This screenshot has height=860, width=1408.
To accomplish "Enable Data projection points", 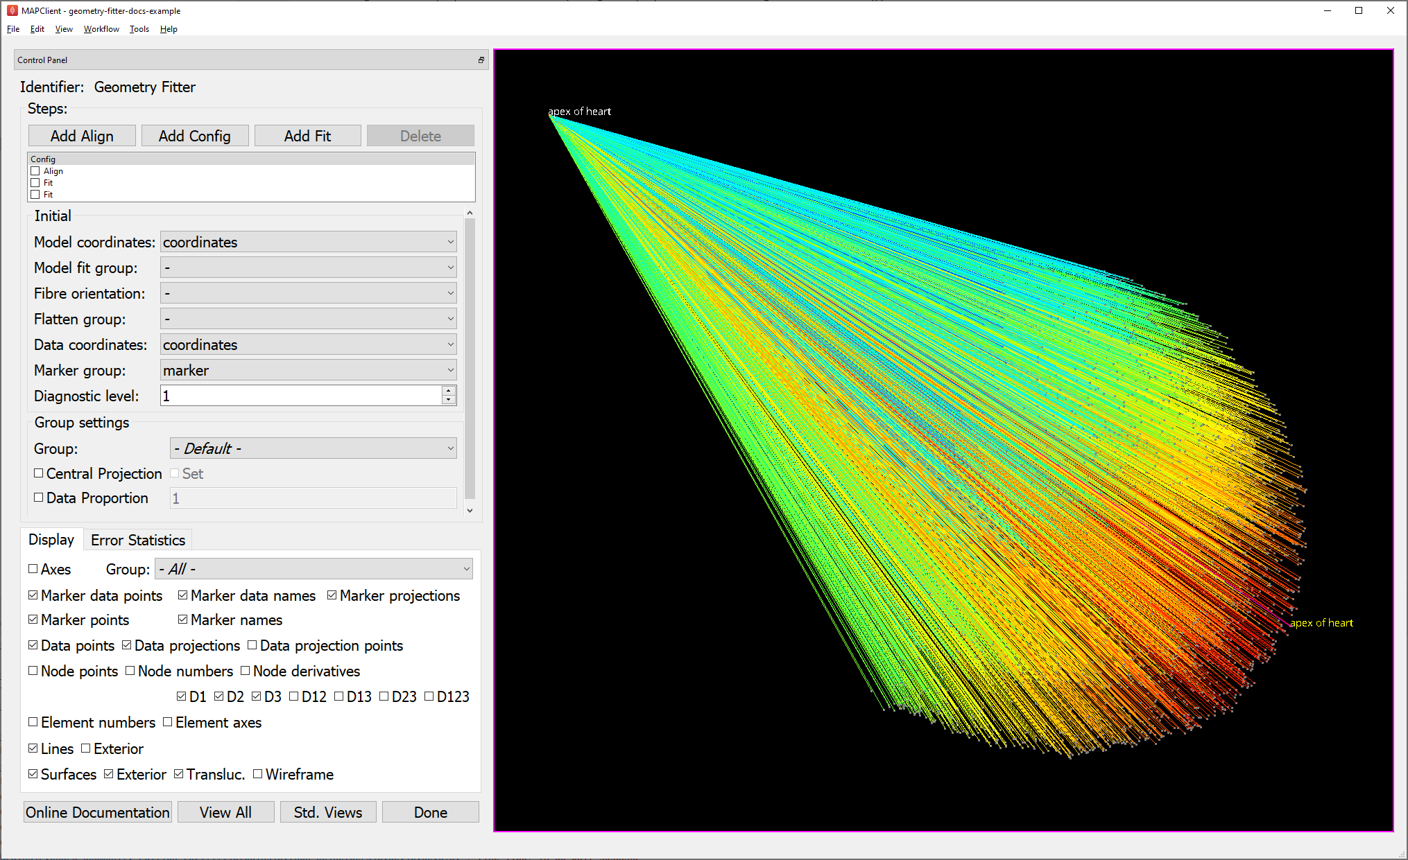I will (252, 645).
